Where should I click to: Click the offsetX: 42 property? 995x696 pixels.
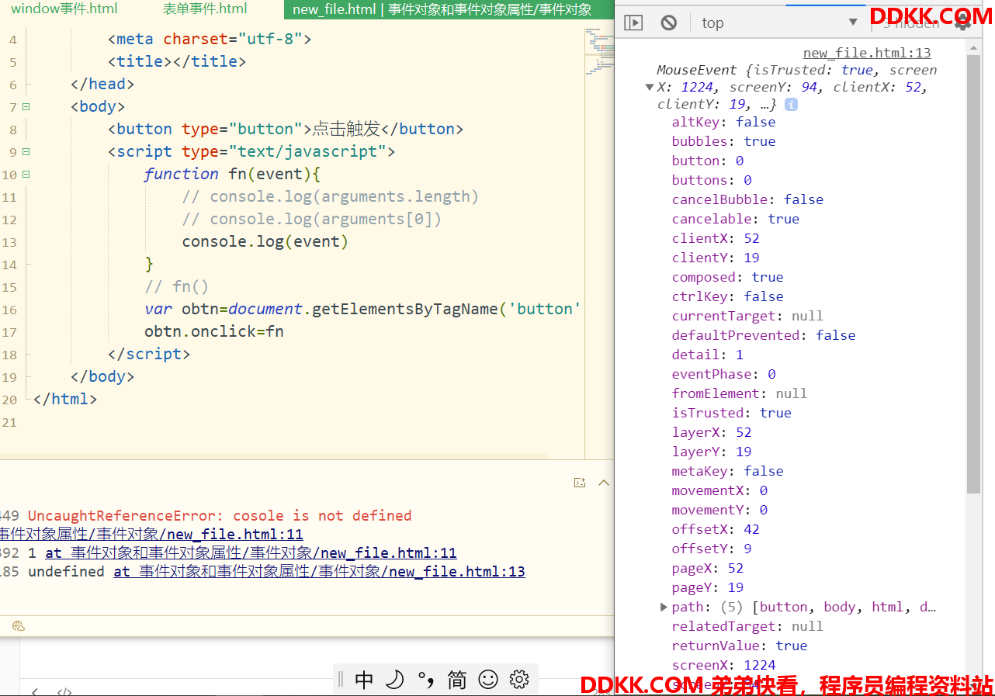(x=716, y=529)
